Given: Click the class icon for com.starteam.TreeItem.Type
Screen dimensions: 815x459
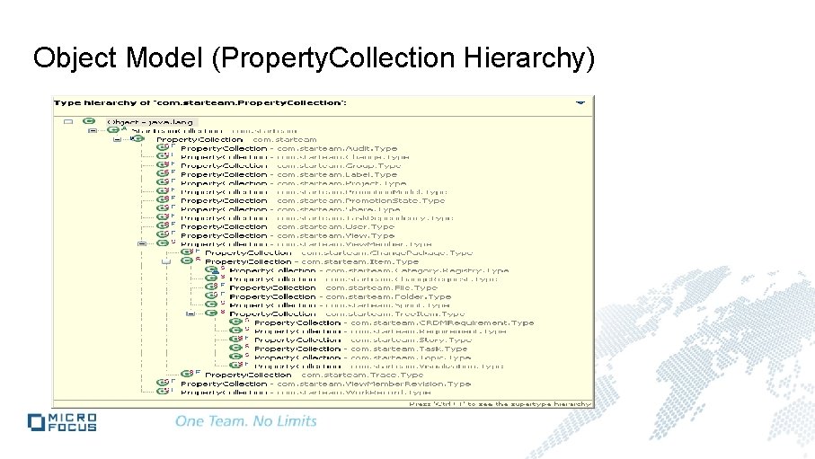Looking at the screenshot, I should click(x=211, y=313).
